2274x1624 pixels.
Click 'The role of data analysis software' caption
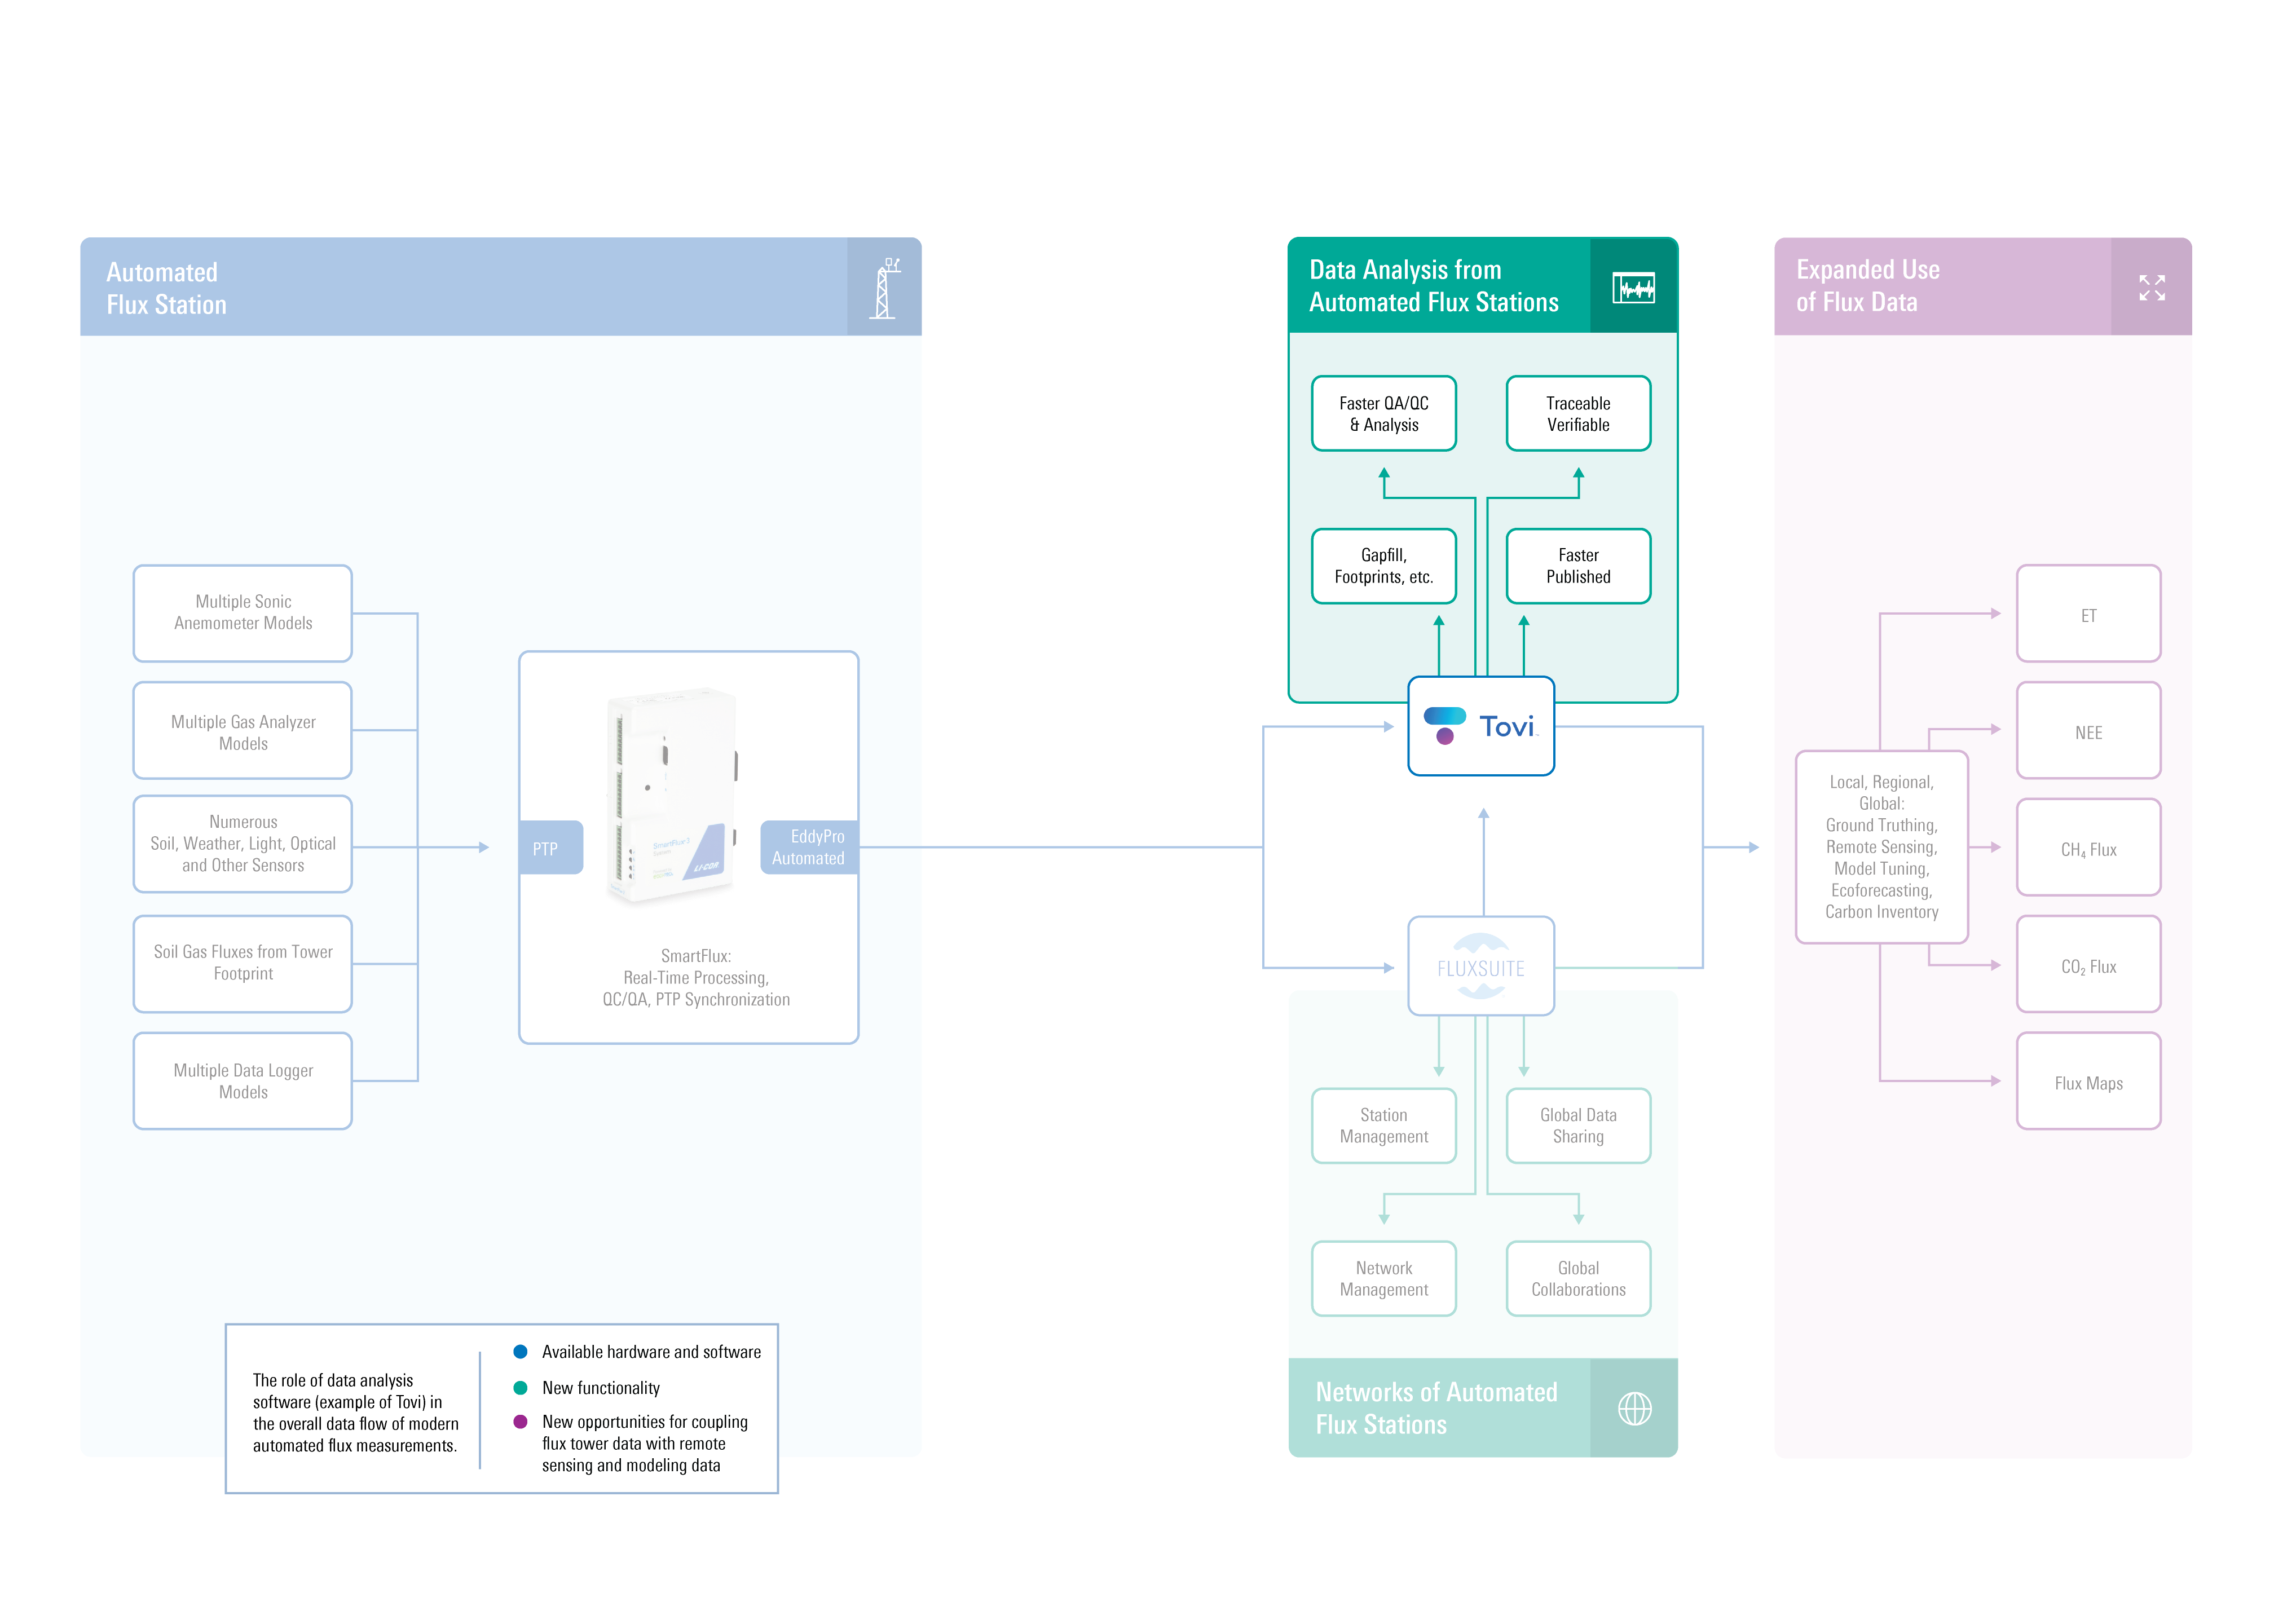click(x=356, y=1412)
